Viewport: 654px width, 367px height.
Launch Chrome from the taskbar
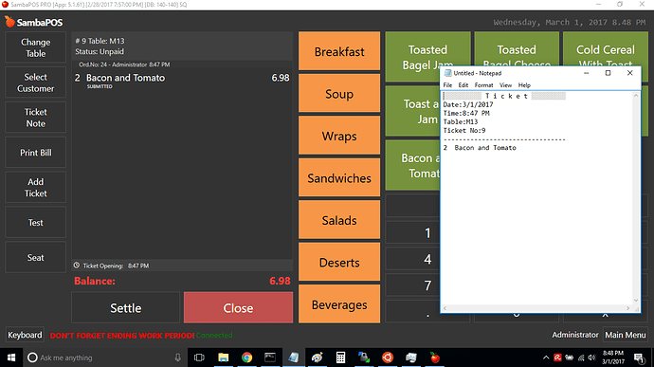point(246,358)
